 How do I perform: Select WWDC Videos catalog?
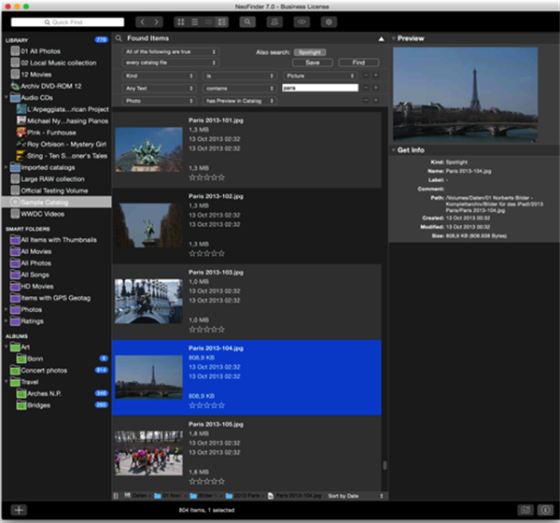(43, 214)
